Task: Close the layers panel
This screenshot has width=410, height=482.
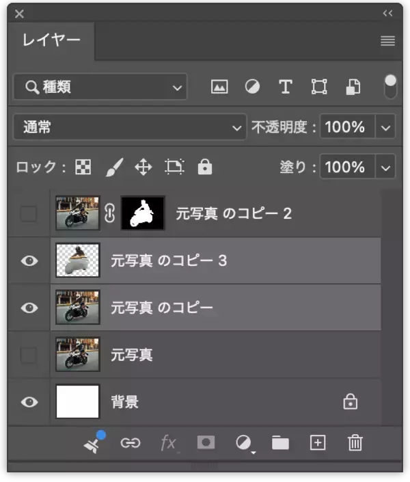Action: click(x=19, y=14)
